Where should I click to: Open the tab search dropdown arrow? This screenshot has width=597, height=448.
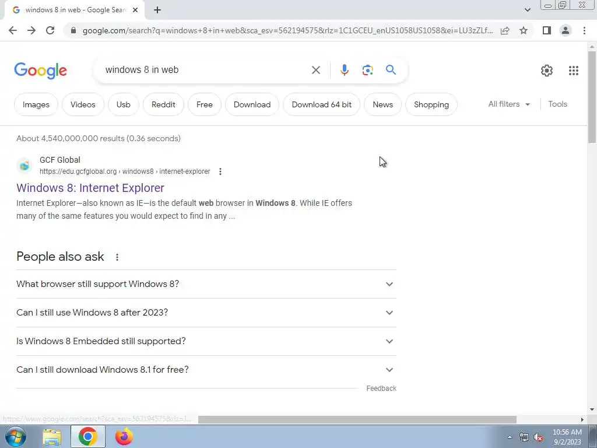(527, 10)
